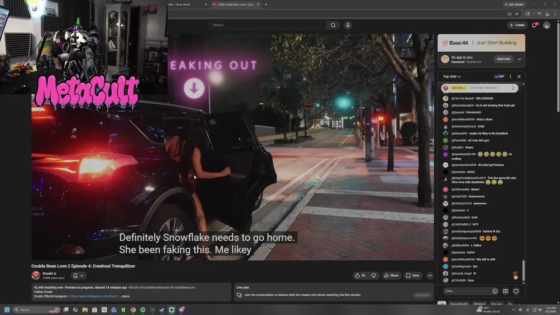Click the live chat scrollbar

click(523, 271)
